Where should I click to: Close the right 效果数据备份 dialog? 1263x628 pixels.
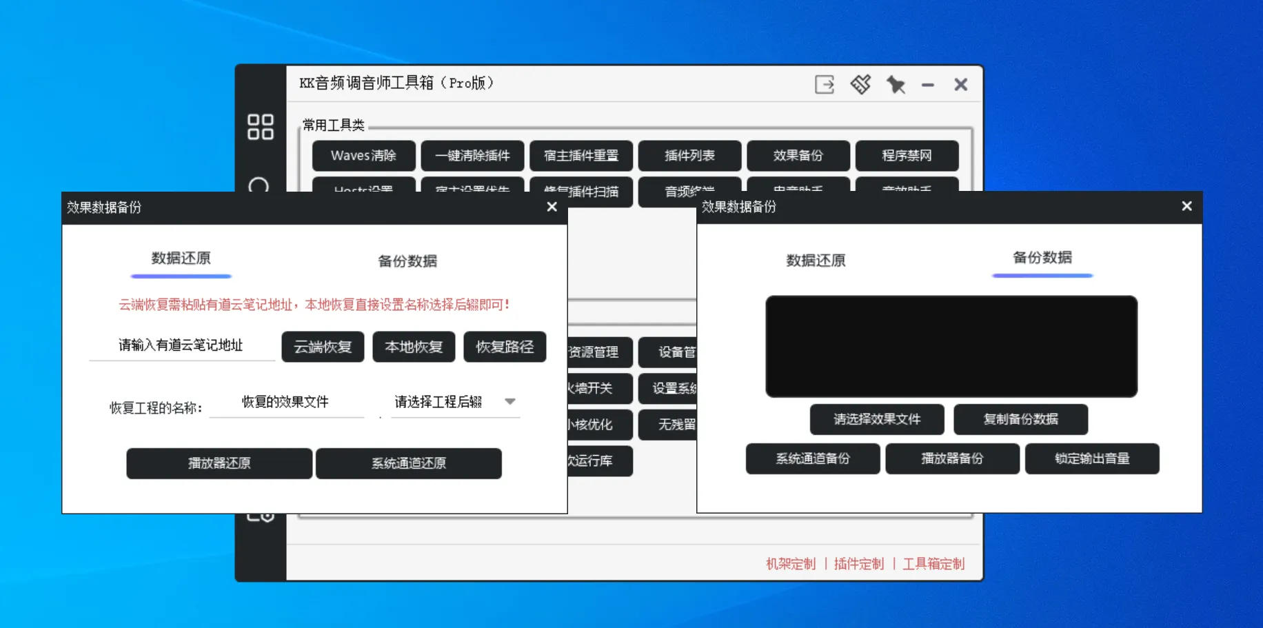[1186, 206]
